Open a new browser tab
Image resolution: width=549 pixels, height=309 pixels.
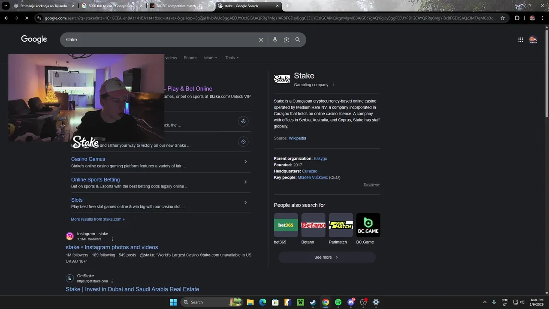point(287,6)
